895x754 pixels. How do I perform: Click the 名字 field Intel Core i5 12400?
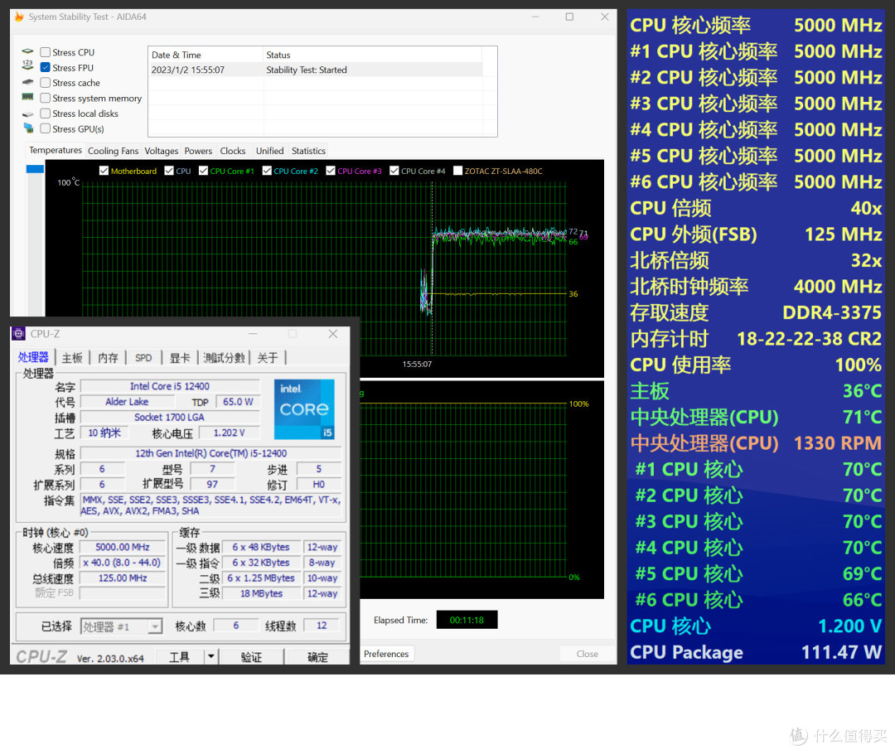170,386
